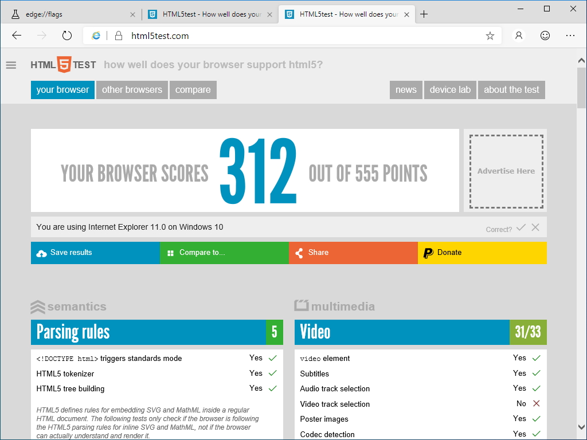
Task: Open Edge's More actions menu
Action: click(x=570, y=36)
